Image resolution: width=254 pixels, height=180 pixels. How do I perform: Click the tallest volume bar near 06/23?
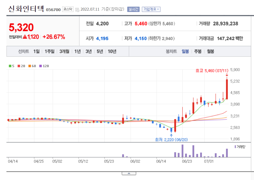tap(183, 151)
